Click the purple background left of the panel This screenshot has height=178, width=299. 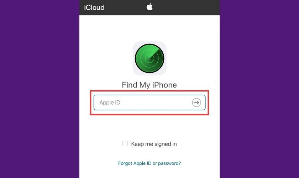click(x=40, y=89)
